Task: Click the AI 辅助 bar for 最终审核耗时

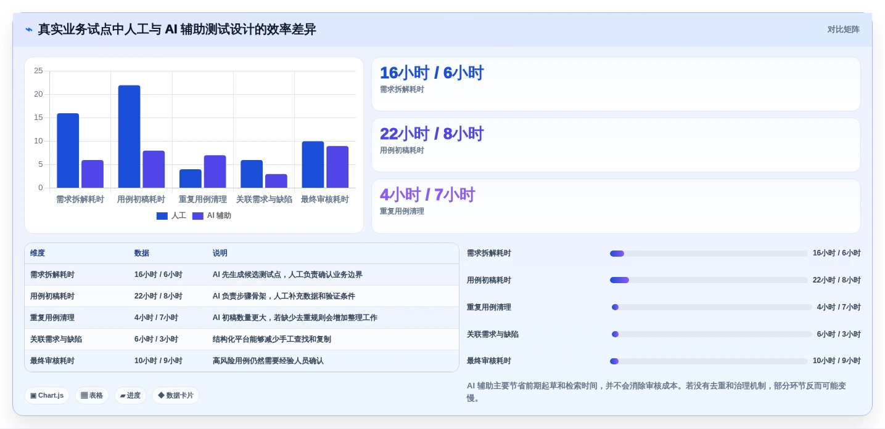Action: point(337,167)
